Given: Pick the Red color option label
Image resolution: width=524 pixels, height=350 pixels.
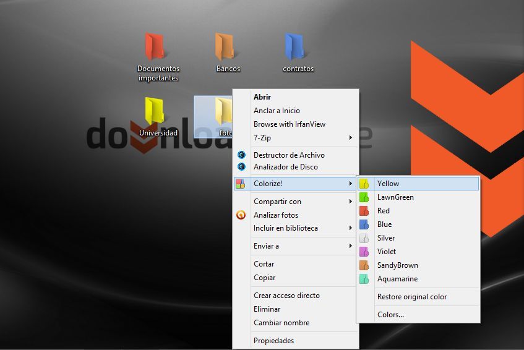Looking at the screenshot, I should point(384,211).
